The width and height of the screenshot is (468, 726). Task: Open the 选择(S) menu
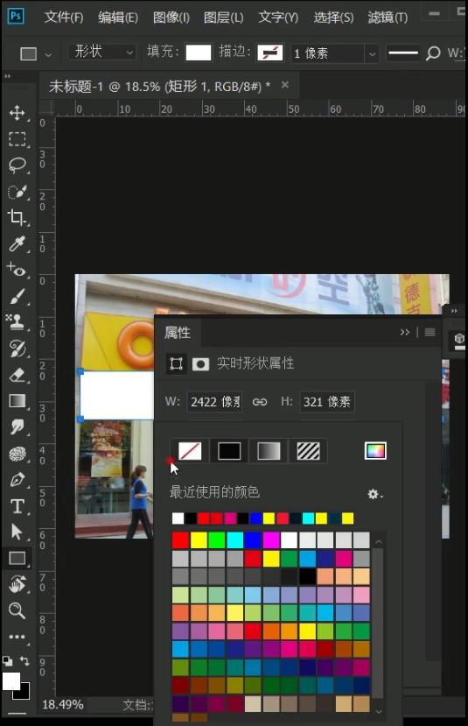pyautogui.click(x=333, y=18)
